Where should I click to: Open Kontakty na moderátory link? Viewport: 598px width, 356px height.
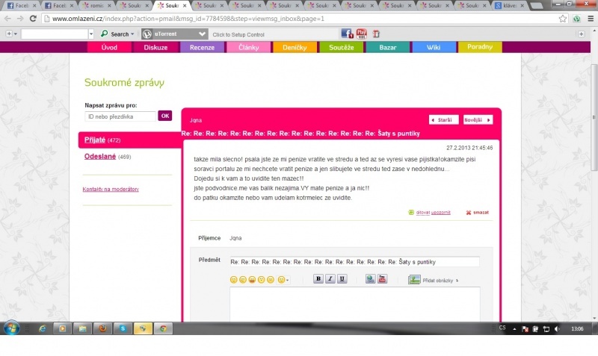111,190
